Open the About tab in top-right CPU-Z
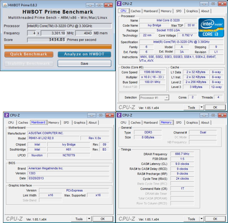Viewport: 228px width, 223px height. [205, 11]
